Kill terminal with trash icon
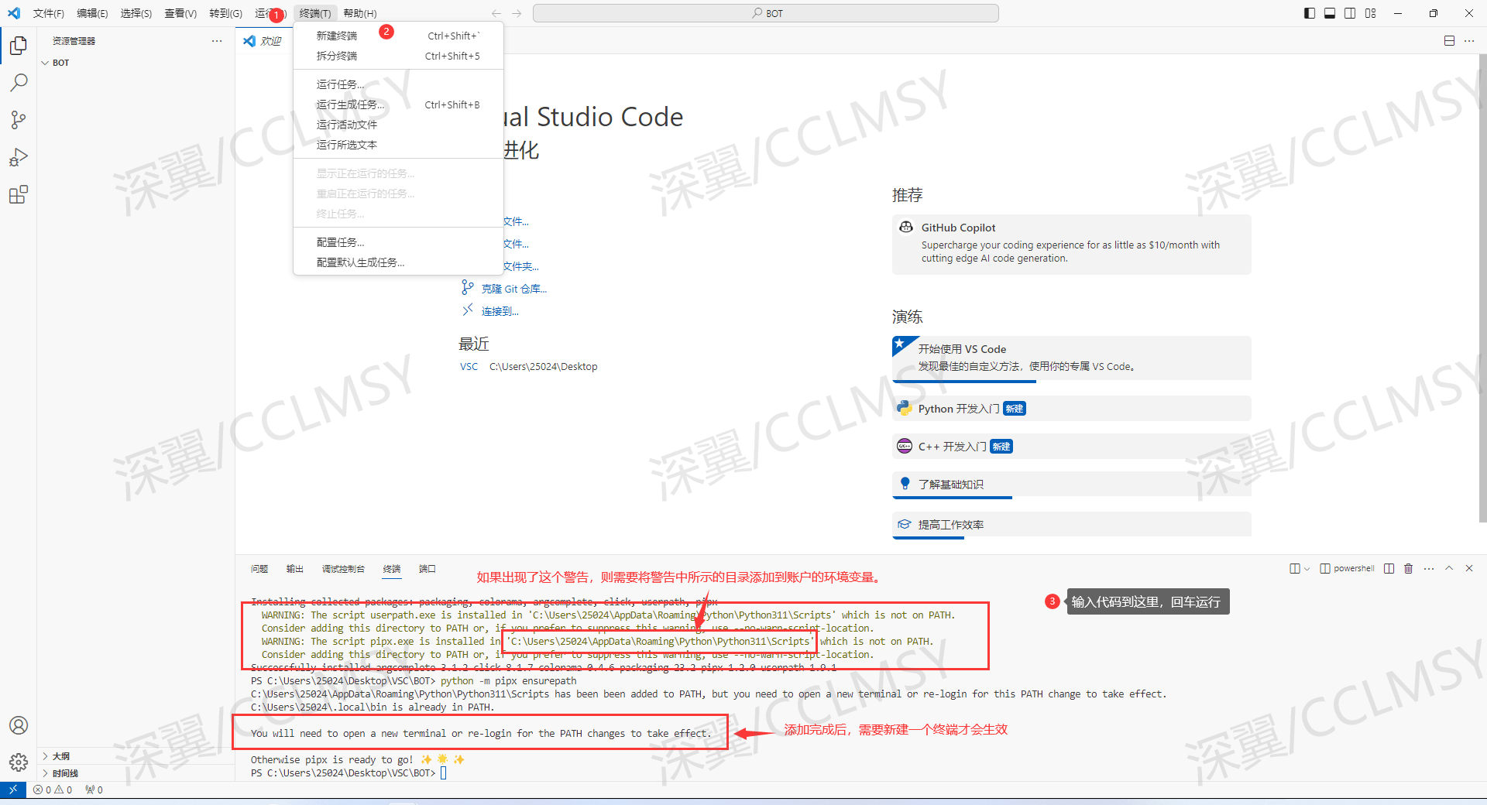 click(x=1409, y=568)
